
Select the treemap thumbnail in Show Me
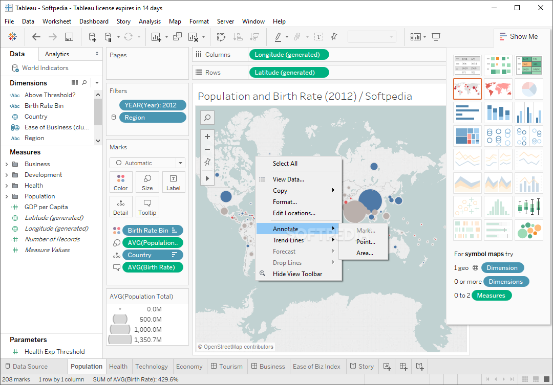[x=467, y=136]
